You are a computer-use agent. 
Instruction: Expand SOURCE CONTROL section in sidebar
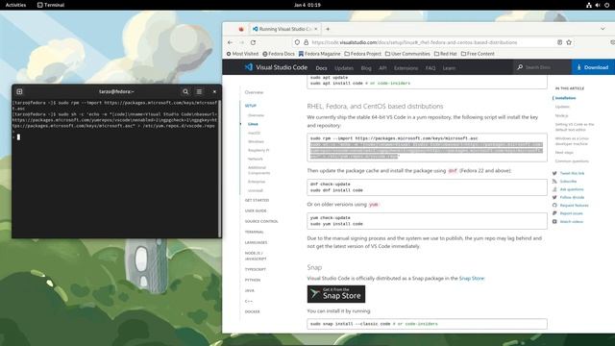click(x=261, y=221)
